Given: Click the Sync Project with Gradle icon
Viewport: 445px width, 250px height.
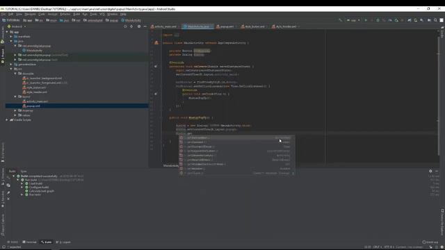Looking at the screenshot, I should tap(410, 20).
